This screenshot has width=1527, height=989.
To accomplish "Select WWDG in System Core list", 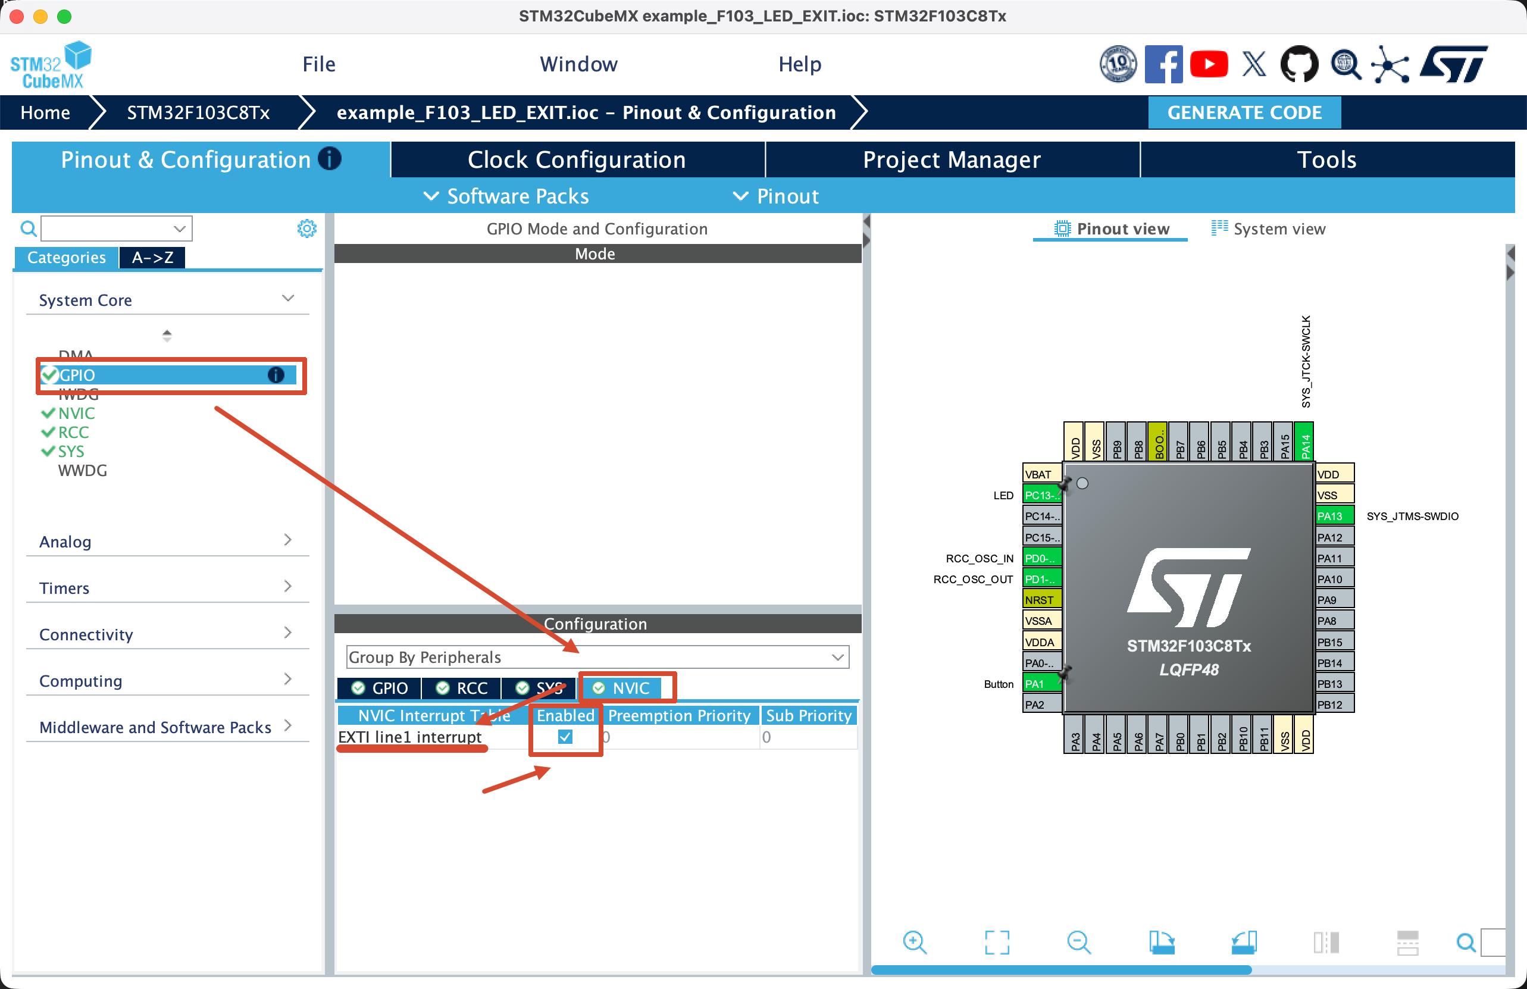I will pyautogui.click(x=82, y=471).
